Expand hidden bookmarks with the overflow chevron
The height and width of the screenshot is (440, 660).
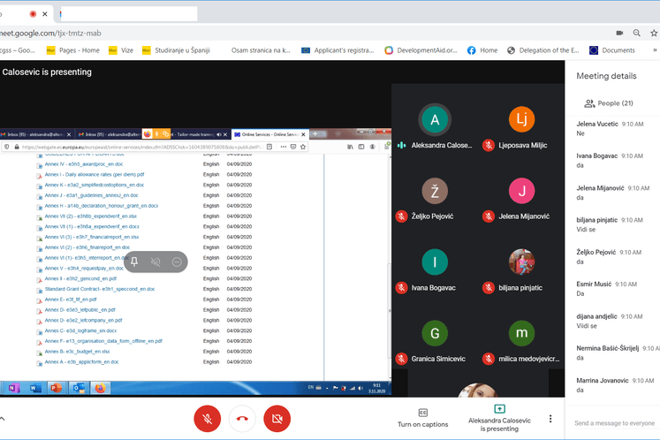[x=654, y=50]
